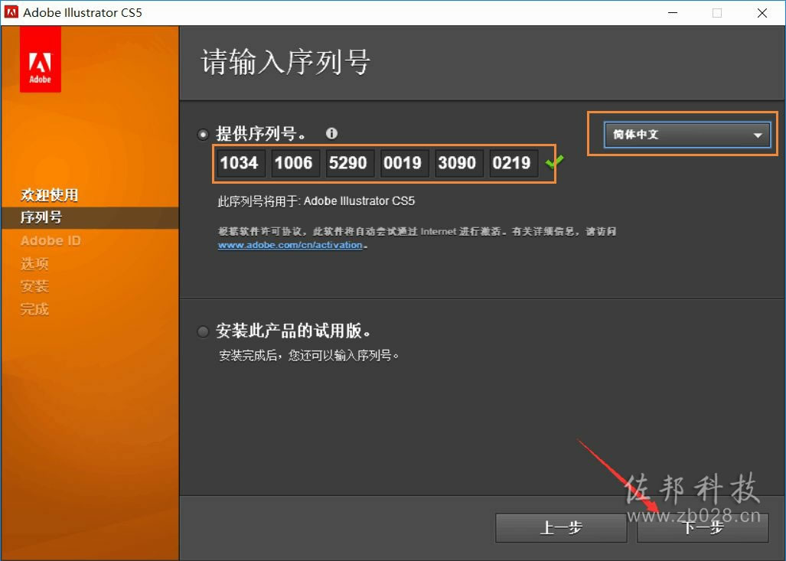Click the serial field containing 1034
This screenshot has height=561, width=786.
click(240, 163)
